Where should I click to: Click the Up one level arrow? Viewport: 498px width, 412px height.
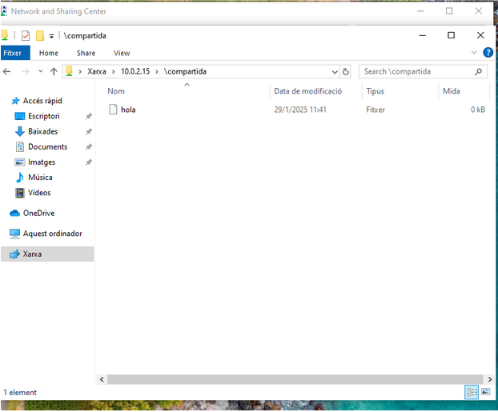click(54, 71)
